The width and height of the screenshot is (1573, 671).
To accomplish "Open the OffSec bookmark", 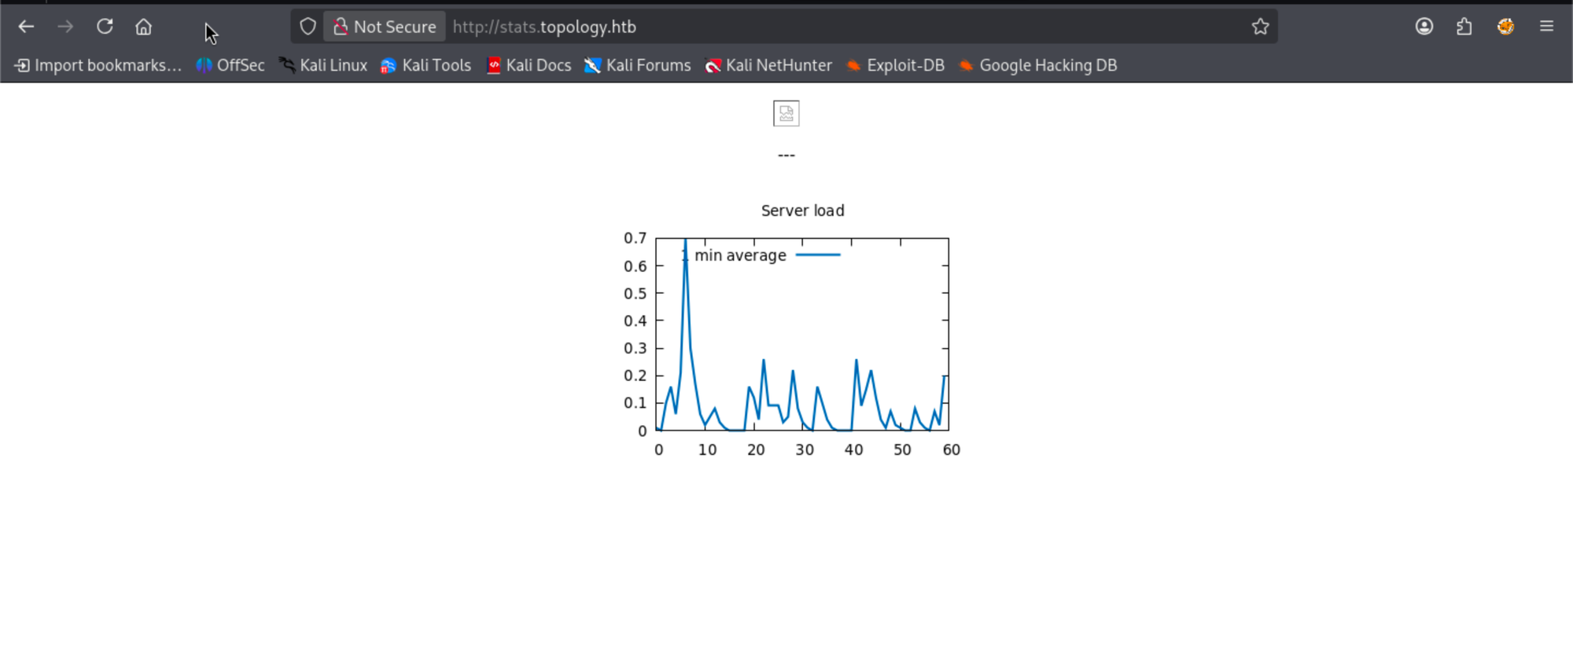I will point(230,65).
